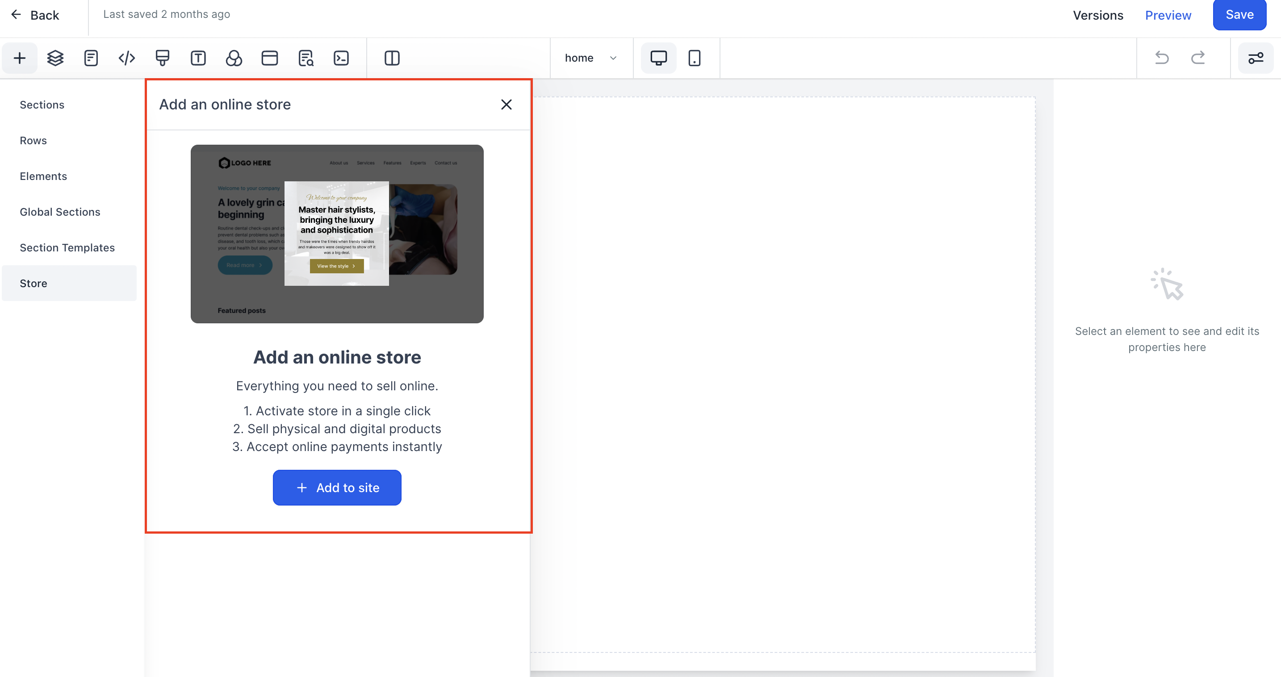Click the Preview link
Image resolution: width=1281 pixels, height=677 pixels.
click(x=1168, y=15)
